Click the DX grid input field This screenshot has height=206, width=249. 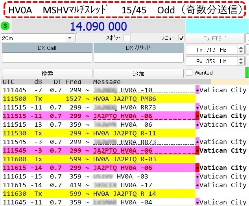point(138,58)
